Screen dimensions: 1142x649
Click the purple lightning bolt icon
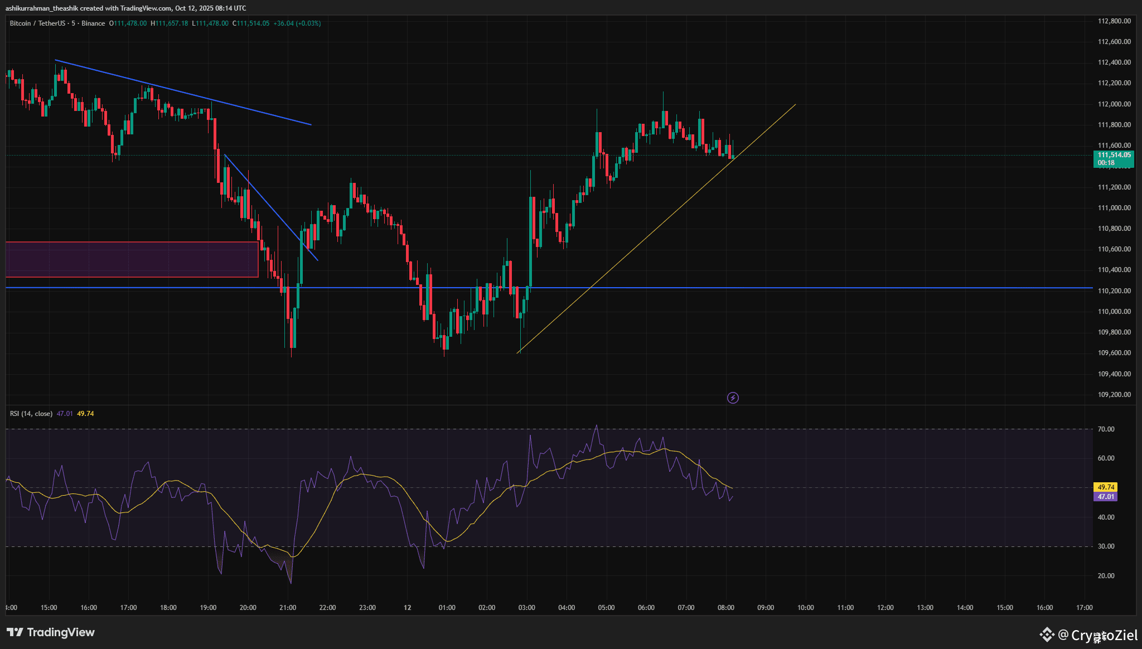click(733, 398)
